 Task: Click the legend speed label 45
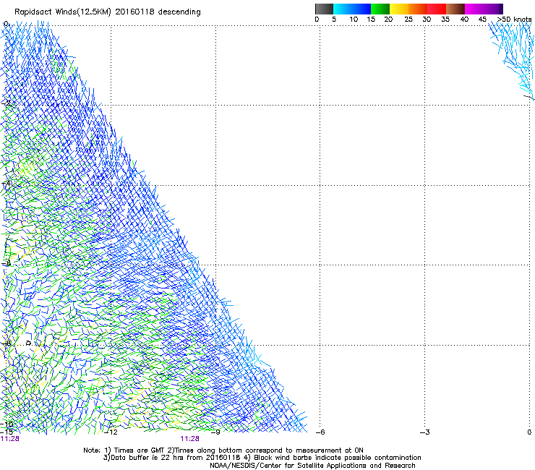click(482, 20)
